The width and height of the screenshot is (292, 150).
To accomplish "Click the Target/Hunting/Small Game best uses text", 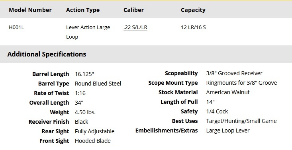I will pyautogui.click(x=241, y=121).
